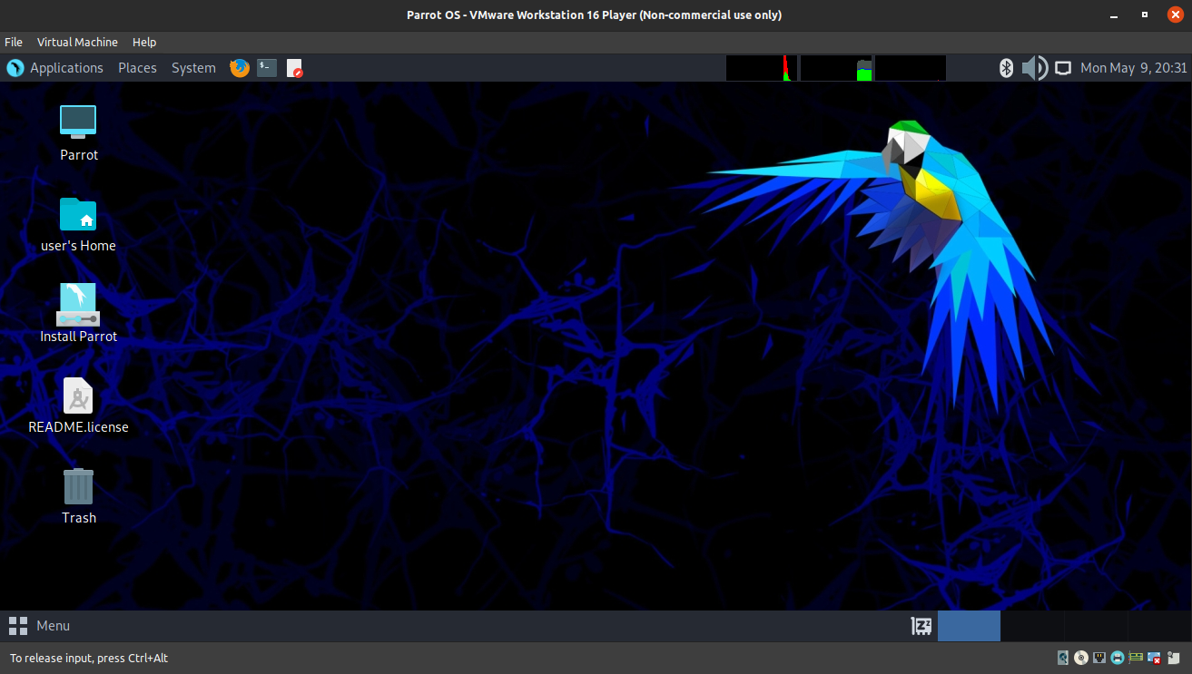Click the "README.license" file label
1192x674 pixels.
pos(79,427)
